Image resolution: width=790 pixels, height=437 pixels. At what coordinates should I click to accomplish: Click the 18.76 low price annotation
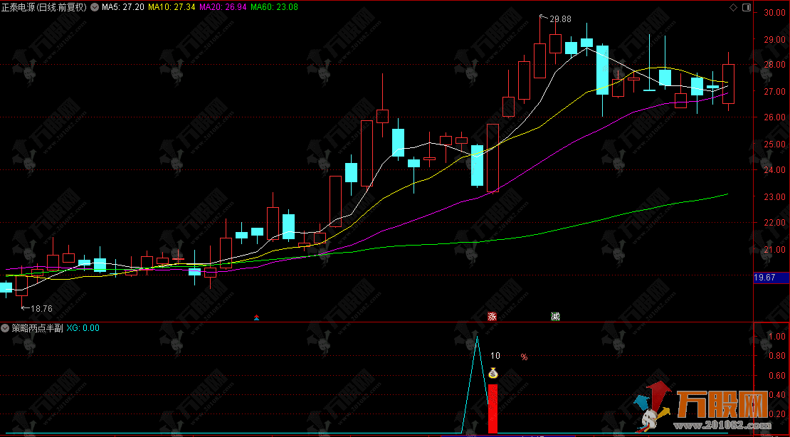tap(41, 308)
